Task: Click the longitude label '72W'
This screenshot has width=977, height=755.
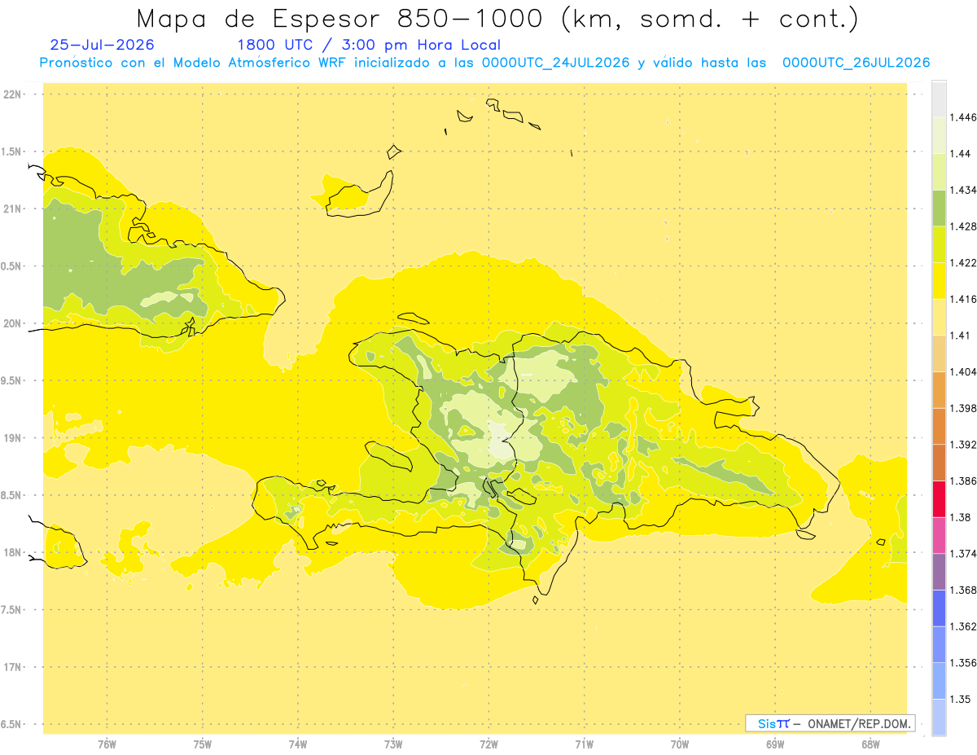Action: pos(488,744)
